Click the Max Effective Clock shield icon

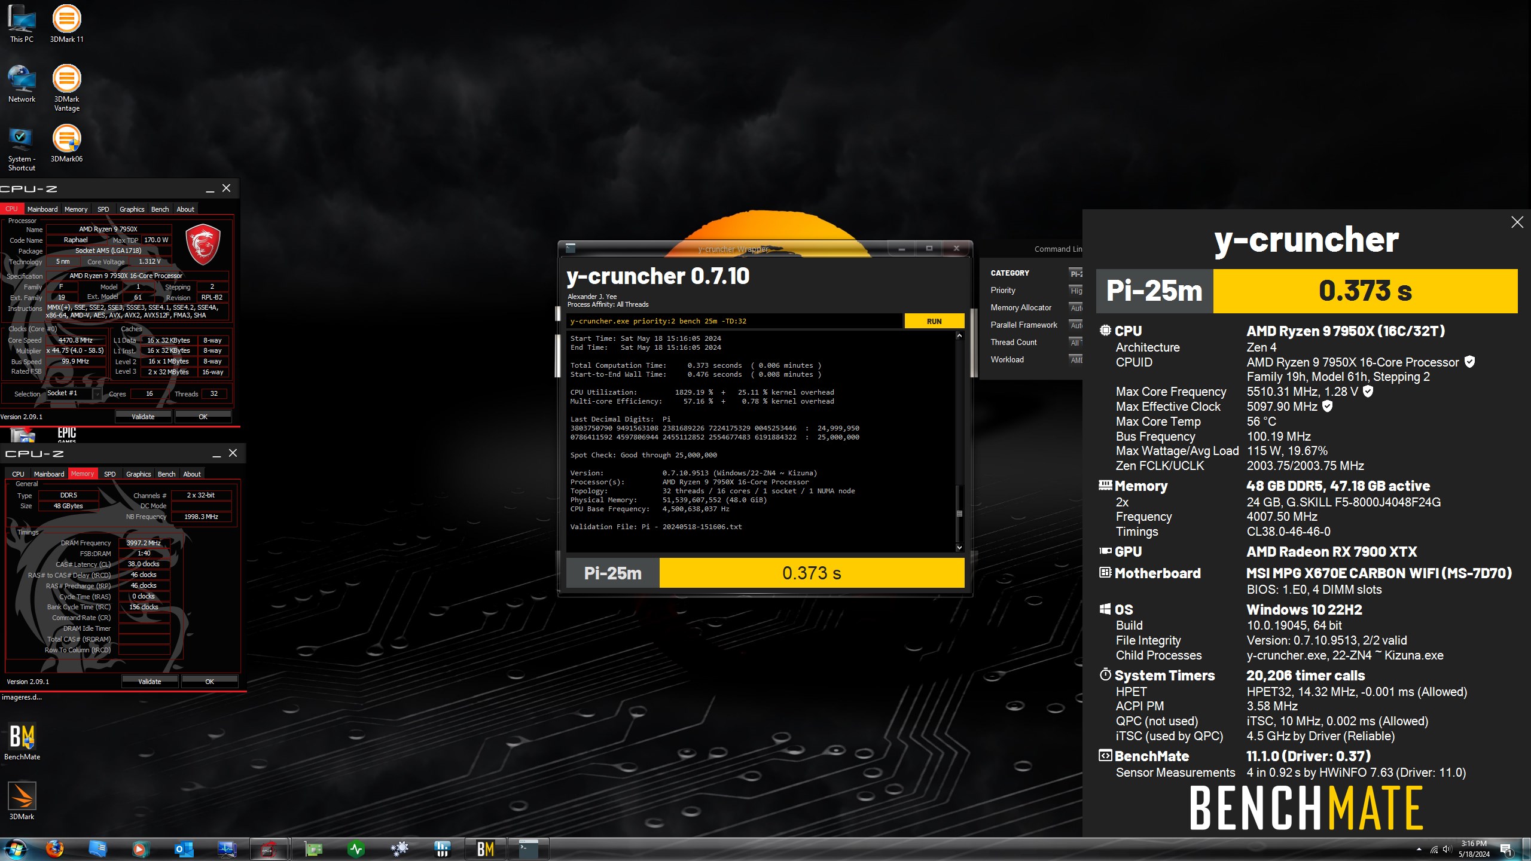(x=1327, y=406)
